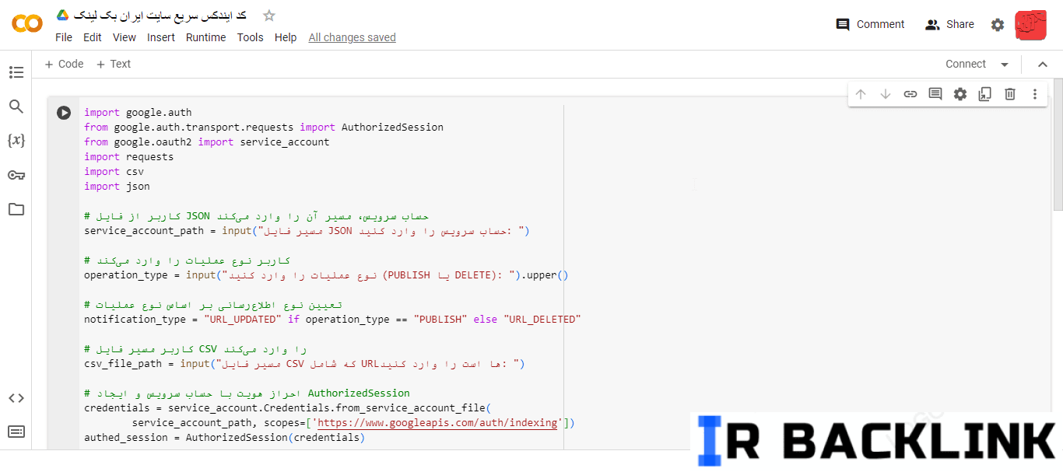
Task: Add a new Code cell
Action: [64, 64]
